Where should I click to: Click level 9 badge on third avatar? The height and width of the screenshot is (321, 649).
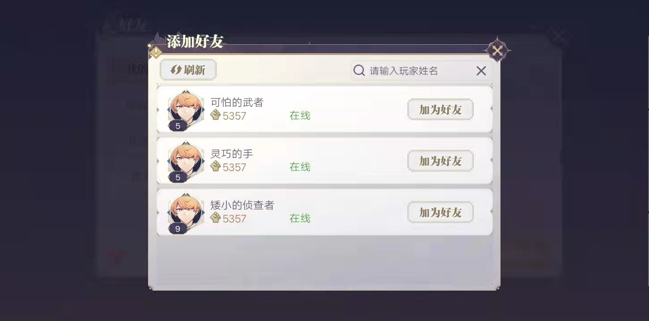tap(178, 229)
